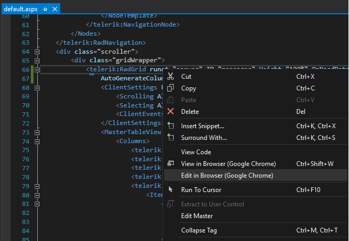Click the Insert Snippet icon
This screenshot has height=241, width=349.
171,126
